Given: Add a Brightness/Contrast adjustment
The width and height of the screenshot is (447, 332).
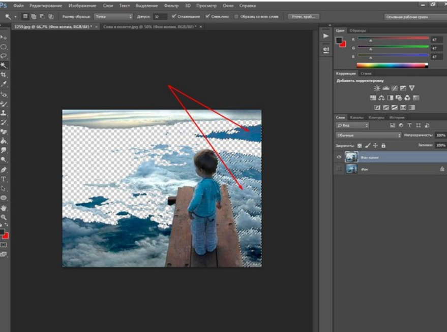Looking at the screenshot, I should 377,88.
